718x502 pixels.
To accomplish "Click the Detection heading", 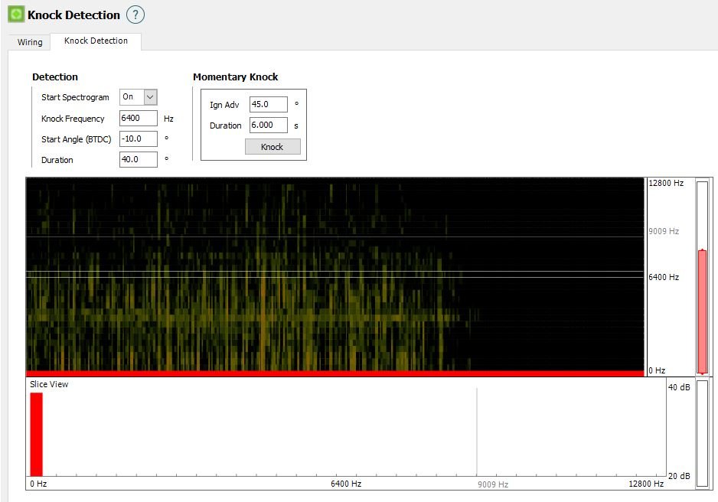I will point(55,77).
